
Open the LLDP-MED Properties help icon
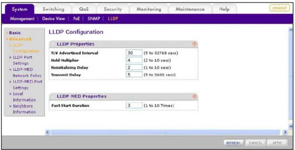click(195, 96)
